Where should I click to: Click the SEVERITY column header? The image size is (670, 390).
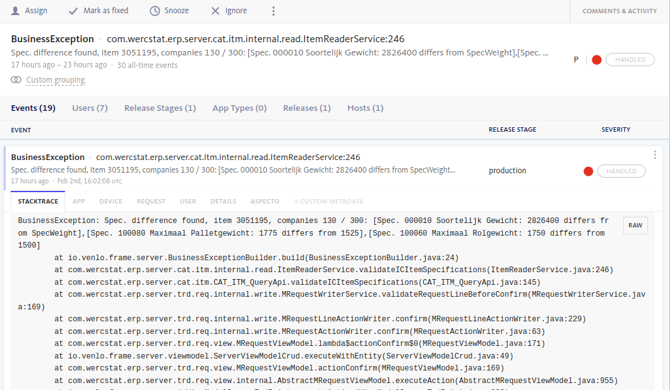(616, 130)
